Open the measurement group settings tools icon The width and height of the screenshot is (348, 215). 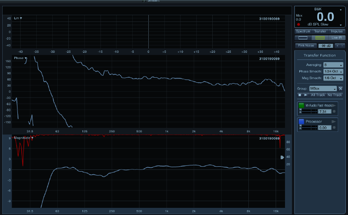pyautogui.click(x=340, y=89)
